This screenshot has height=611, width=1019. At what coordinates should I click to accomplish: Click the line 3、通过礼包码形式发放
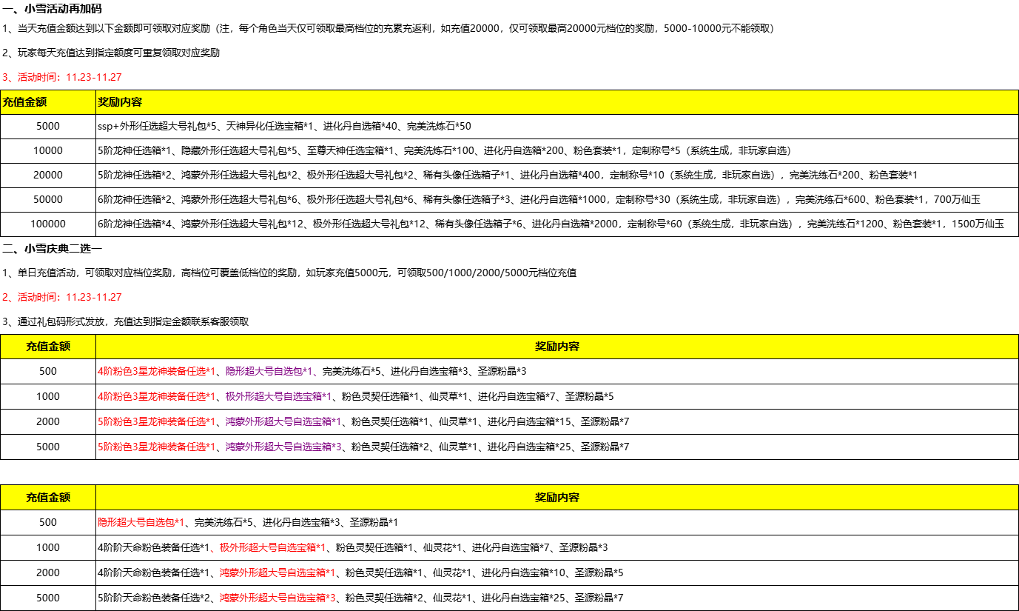pyautogui.click(x=125, y=321)
